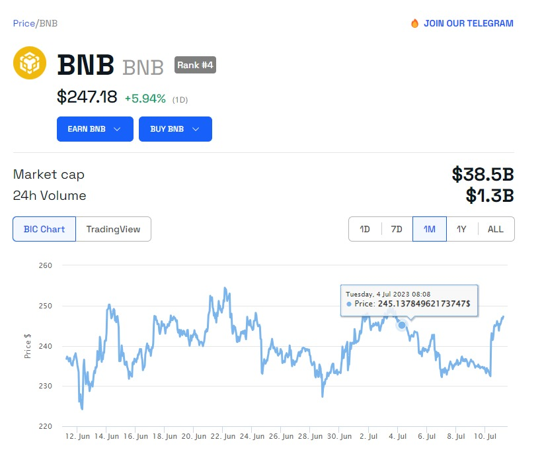Click the 220 price axis label
The image size is (544, 456).
[x=46, y=426]
